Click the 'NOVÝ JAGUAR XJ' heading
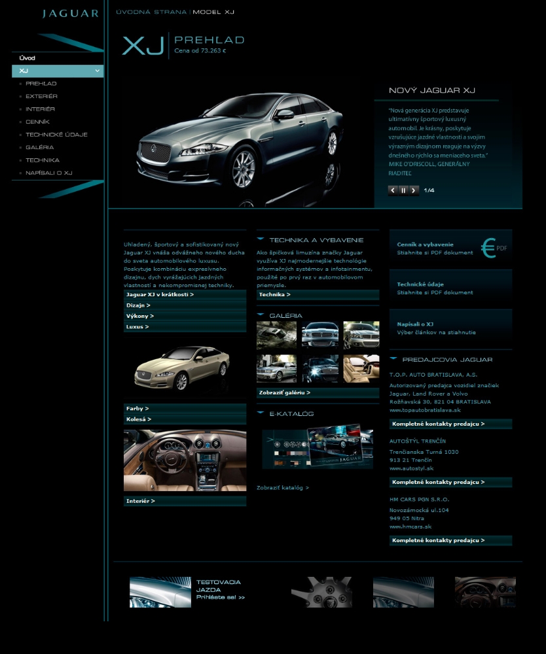The width and height of the screenshot is (546, 654). click(x=432, y=90)
